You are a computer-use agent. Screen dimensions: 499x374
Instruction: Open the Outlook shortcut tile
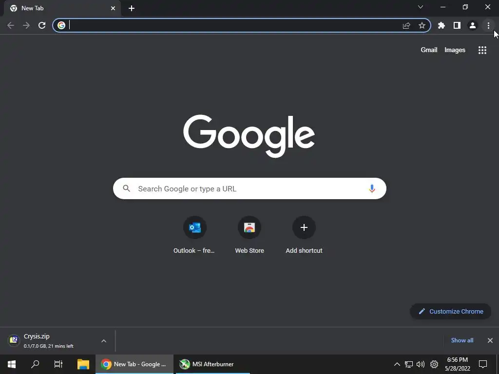coord(194,235)
